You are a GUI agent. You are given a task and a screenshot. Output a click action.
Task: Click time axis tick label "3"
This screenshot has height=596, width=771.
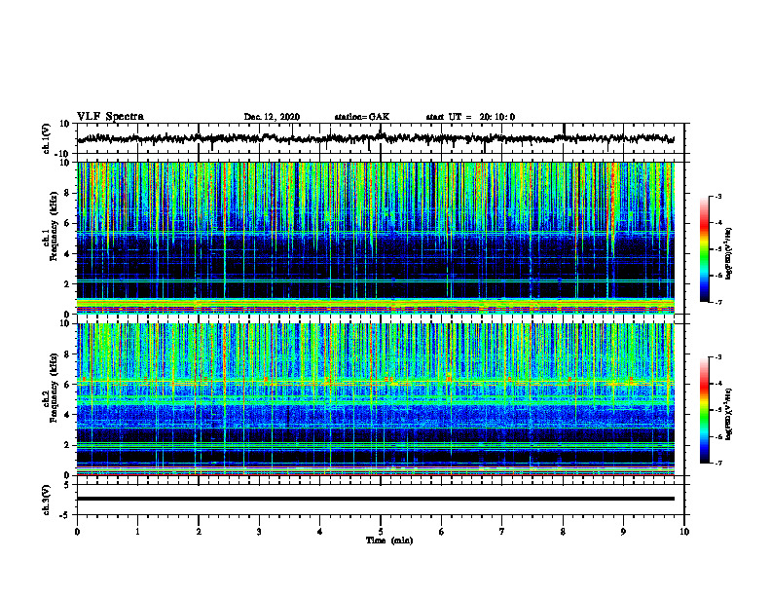(x=259, y=532)
